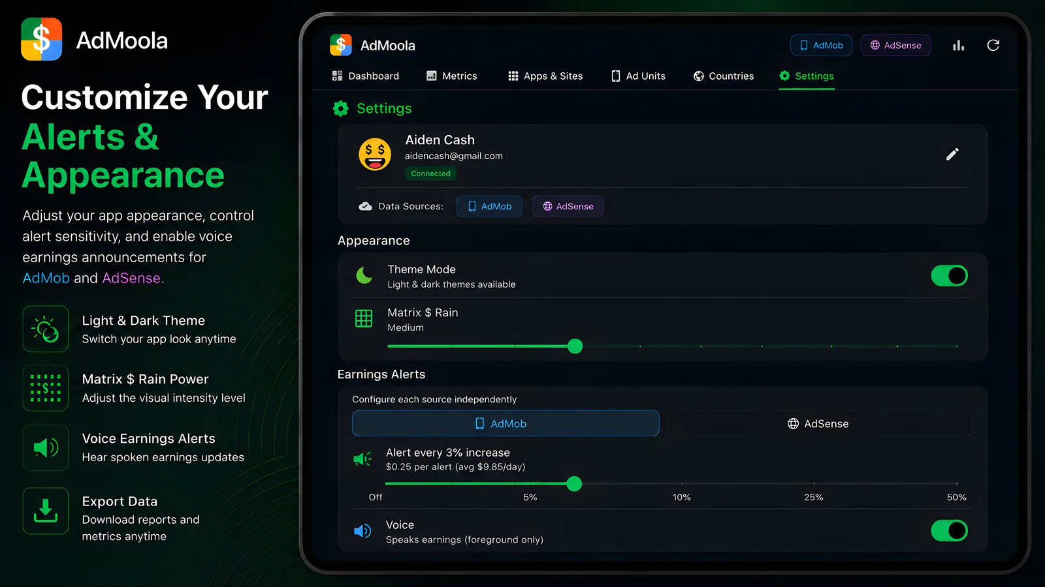Image resolution: width=1045 pixels, height=587 pixels.
Task: Switch to the Metrics tab
Action: tap(451, 76)
